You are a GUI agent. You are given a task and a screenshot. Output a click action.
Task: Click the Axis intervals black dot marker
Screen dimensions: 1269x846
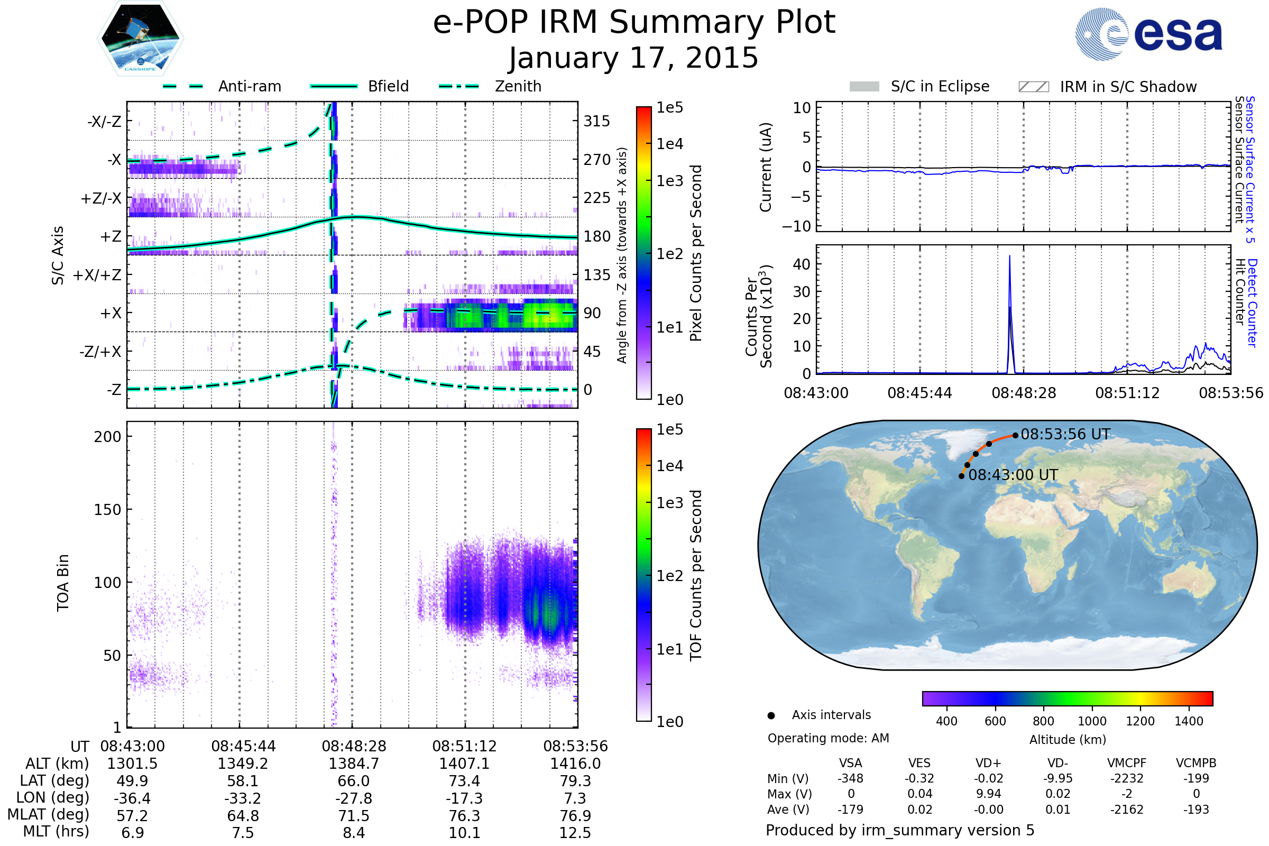coord(771,715)
